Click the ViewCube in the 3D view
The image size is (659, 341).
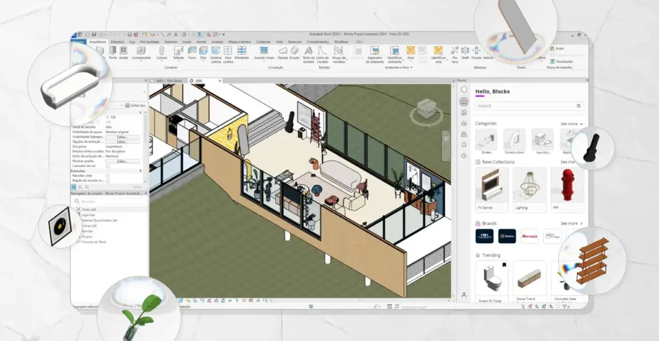coord(426,110)
